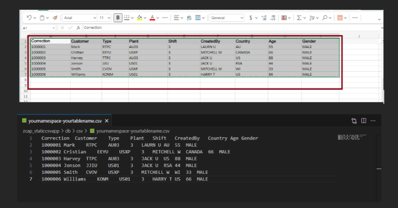Click the Find magnifier icon
The height and width of the screenshot is (208, 398).
pyautogui.click(x=325, y=18)
